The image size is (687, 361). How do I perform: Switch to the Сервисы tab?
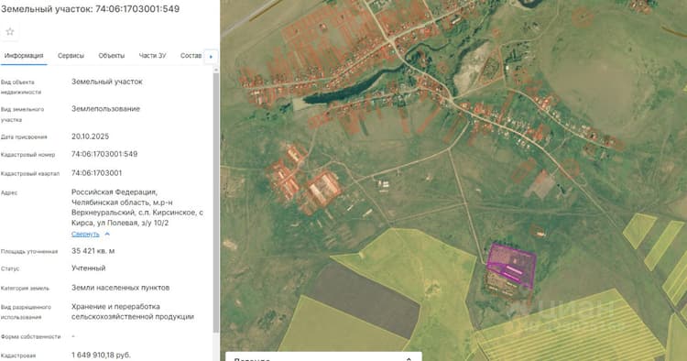tap(71, 56)
